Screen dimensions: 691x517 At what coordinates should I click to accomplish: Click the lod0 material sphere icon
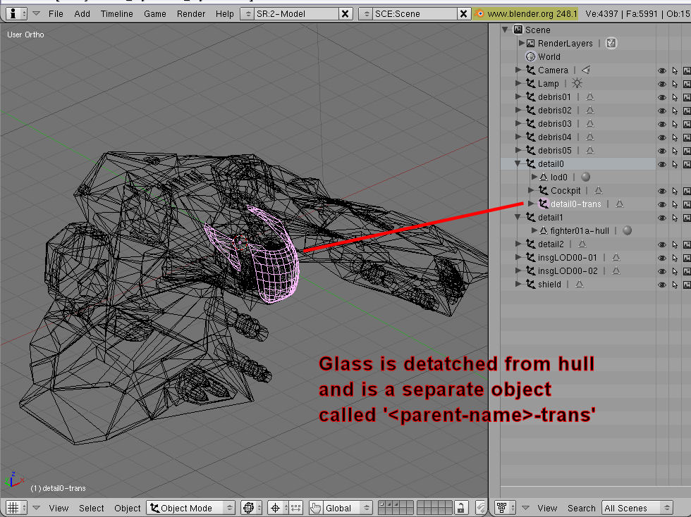(x=586, y=177)
